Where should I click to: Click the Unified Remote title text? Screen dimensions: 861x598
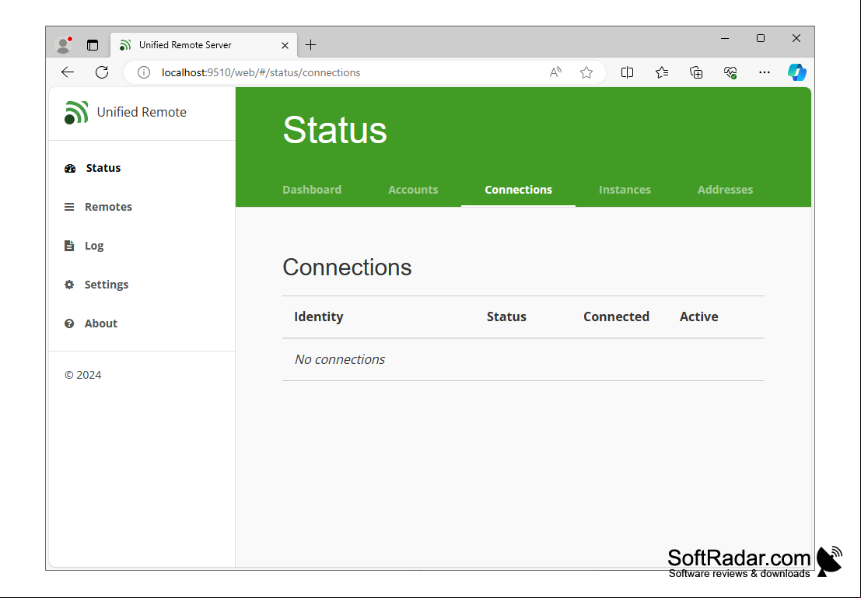[142, 112]
